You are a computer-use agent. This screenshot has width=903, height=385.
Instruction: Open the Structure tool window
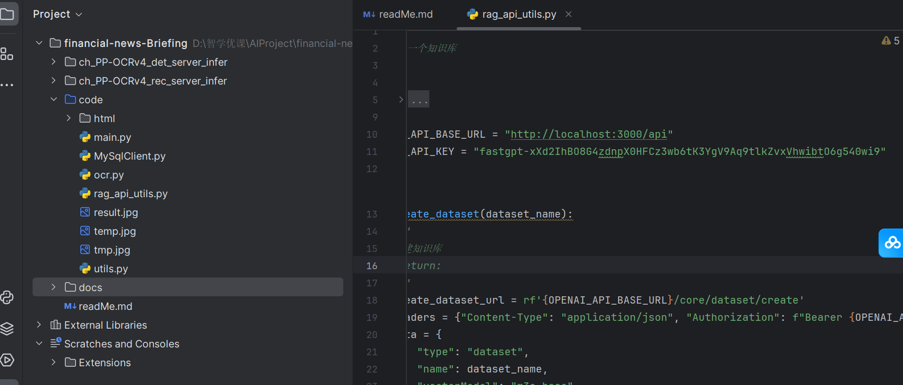[x=7, y=54]
